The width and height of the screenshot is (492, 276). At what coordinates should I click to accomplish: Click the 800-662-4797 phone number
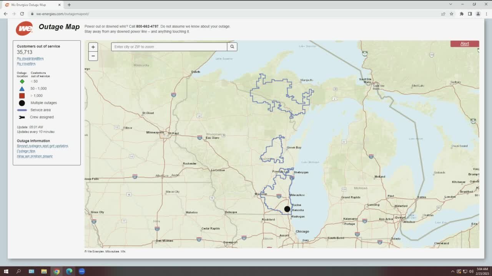tap(147, 26)
